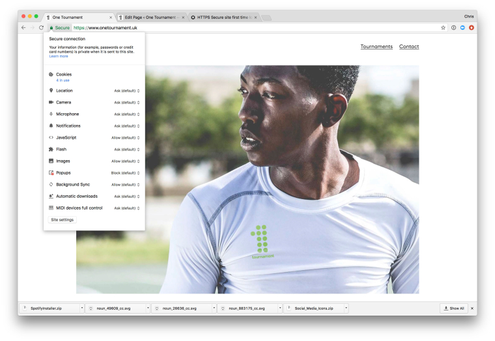Open the red extension icon in the toolbar
Viewport: 495px width, 341px height.
(472, 28)
